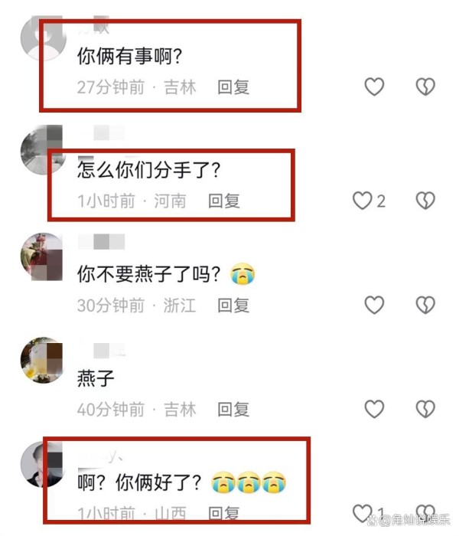Reply to the 40分钟前 吉林 comment

(233, 409)
